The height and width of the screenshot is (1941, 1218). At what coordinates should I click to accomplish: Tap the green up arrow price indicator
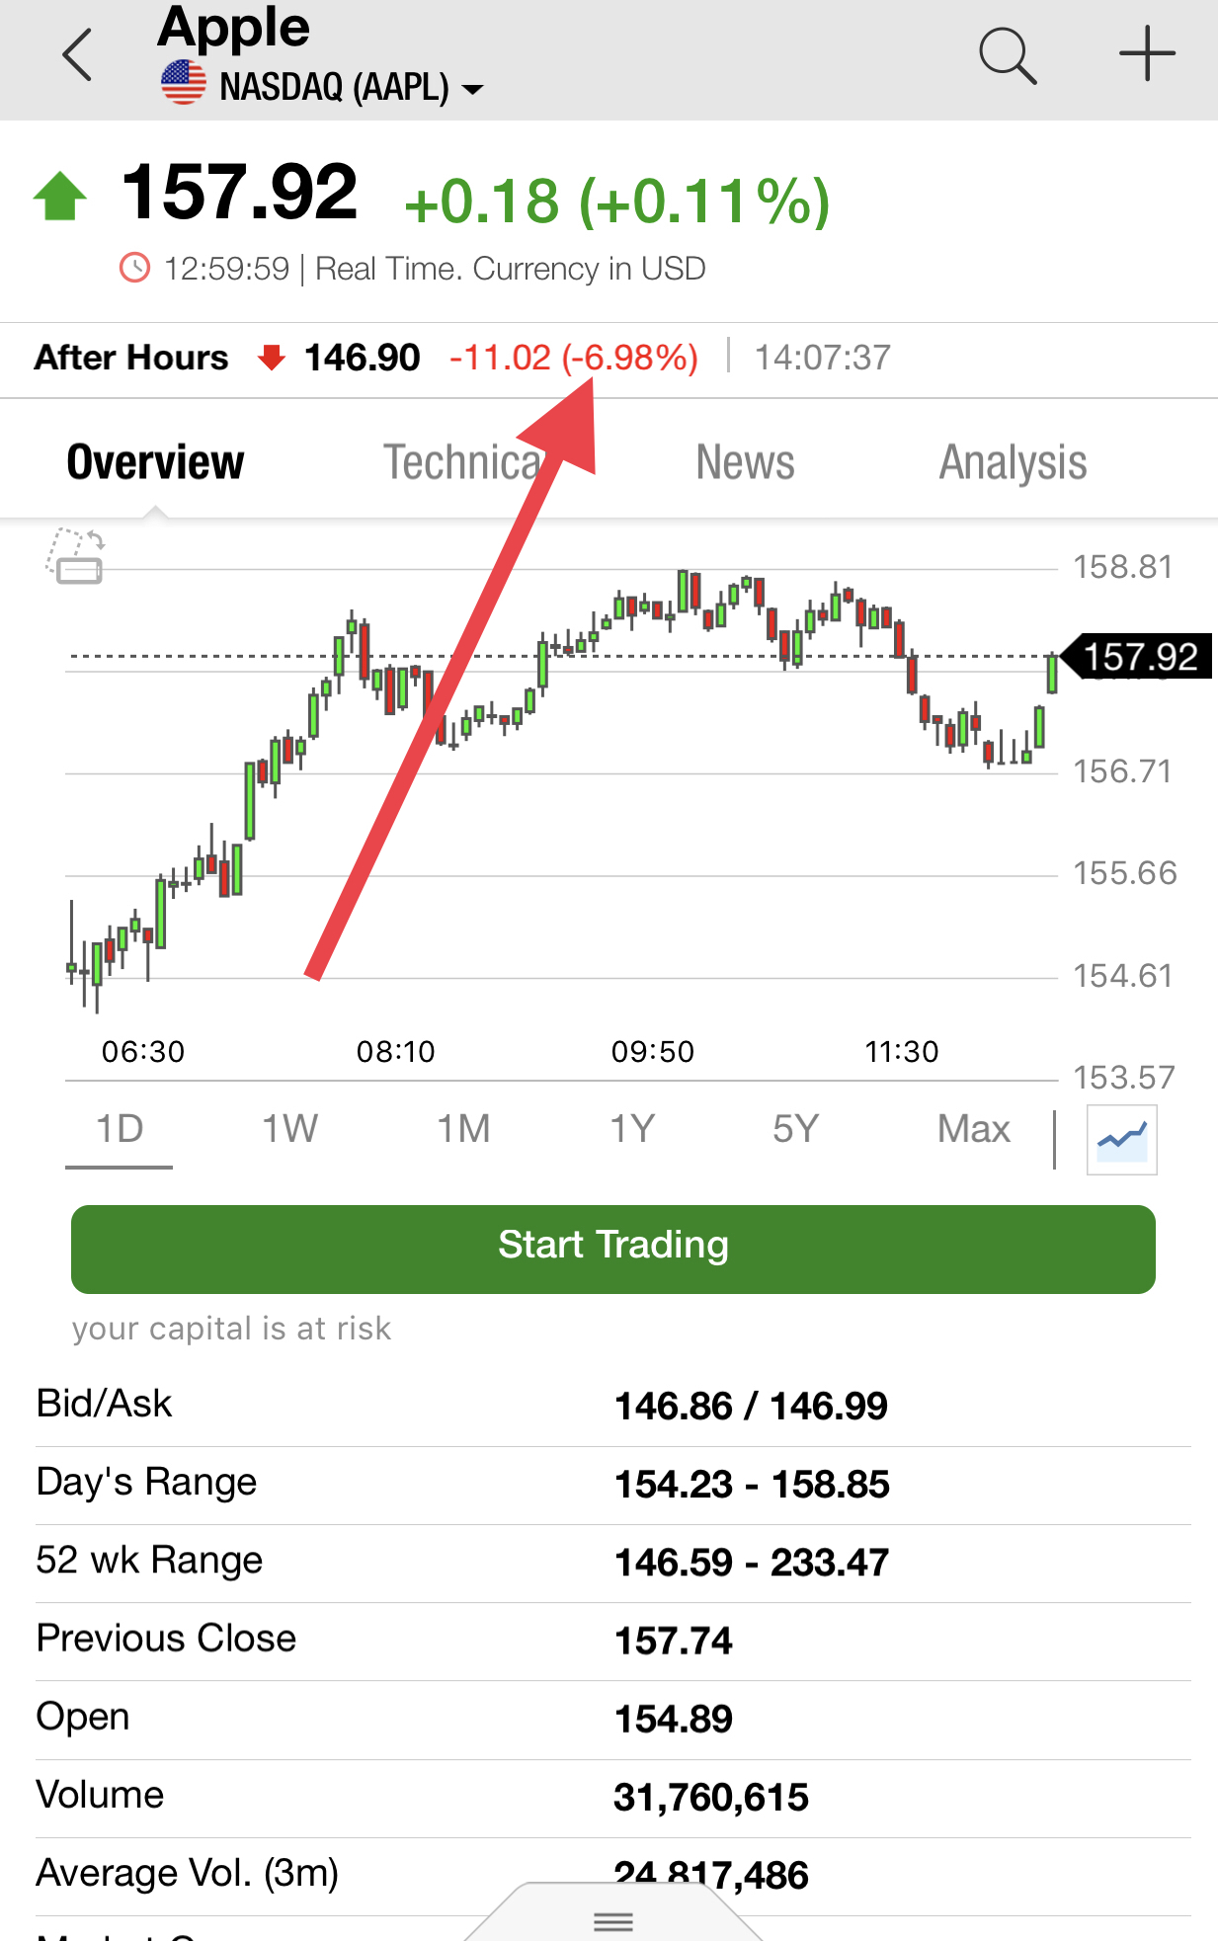pos(60,196)
